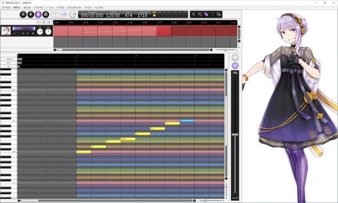Select the first arrow selection tool
338x203 pixels.
coord(193,14)
